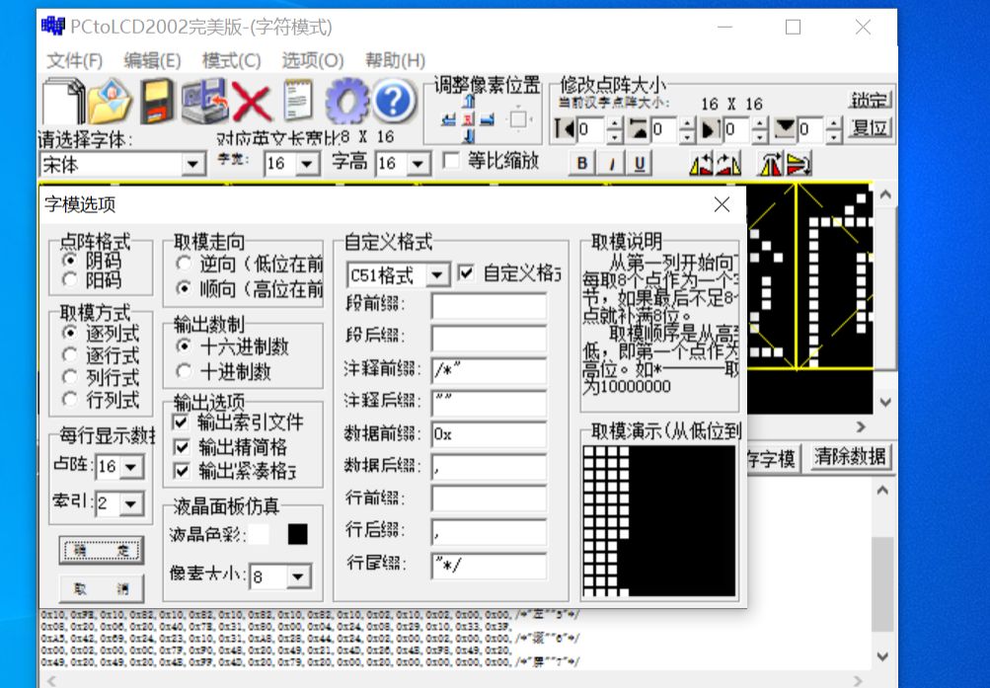This screenshot has width=990, height=688.
Task: Choose 逐行式 extraction mode
Action: tap(69, 355)
